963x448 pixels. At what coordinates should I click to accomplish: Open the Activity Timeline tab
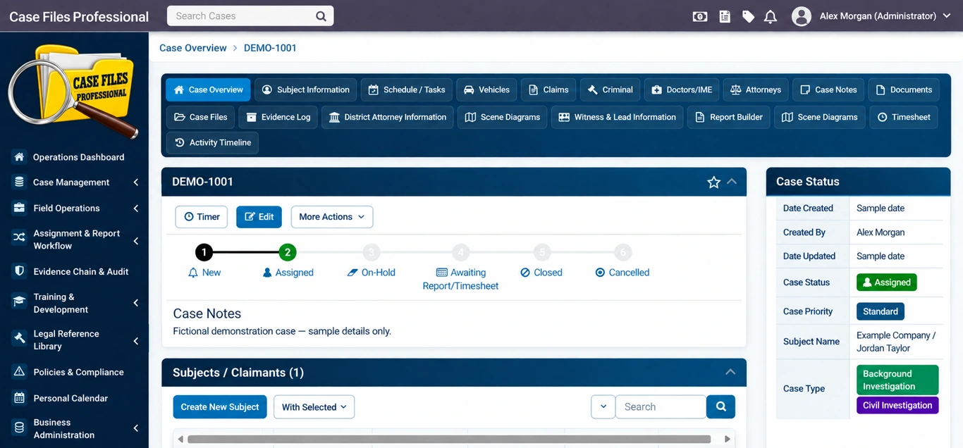pyautogui.click(x=212, y=142)
